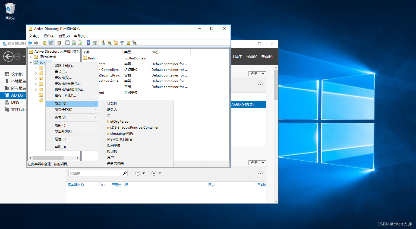Open dropdown arrow next to save query icon
The height and width of the screenshot is (229, 416).
click(x=160, y=173)
